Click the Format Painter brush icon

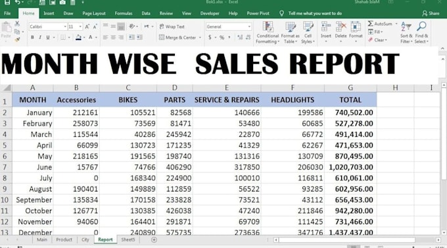click(17, 39)
